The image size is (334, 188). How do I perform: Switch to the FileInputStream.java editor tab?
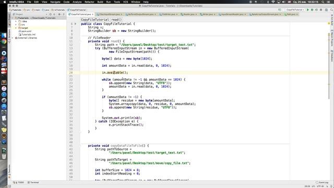tap(109, 14)
